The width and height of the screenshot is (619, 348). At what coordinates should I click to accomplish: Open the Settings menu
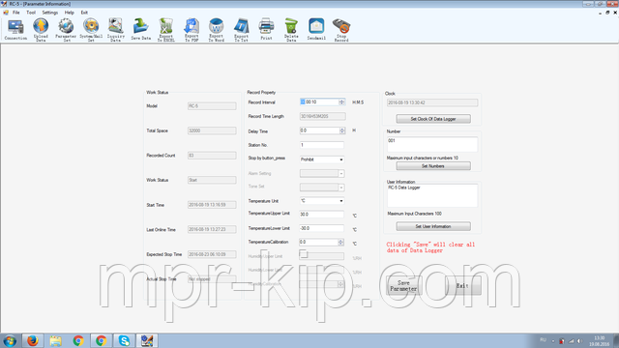pos(50,13)
